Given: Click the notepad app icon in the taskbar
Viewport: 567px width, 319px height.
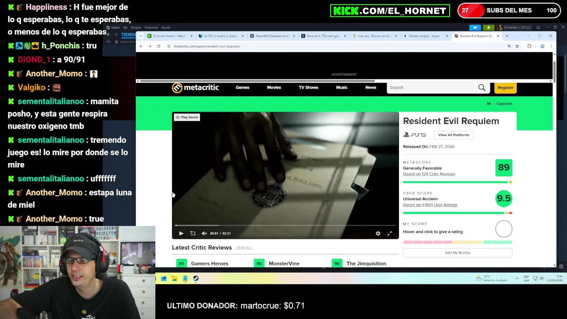Looking at the screenshot, I should tap(185, 279).
